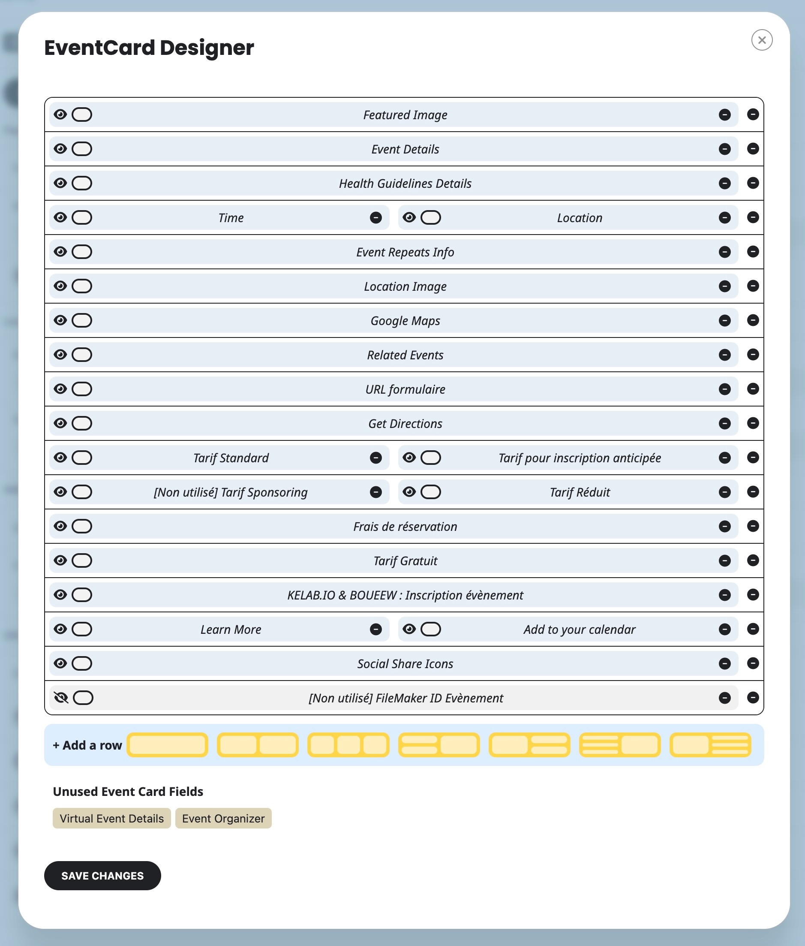805x946 pixels.
Task: Remove the Time field from its row
Action: (375, 217)
